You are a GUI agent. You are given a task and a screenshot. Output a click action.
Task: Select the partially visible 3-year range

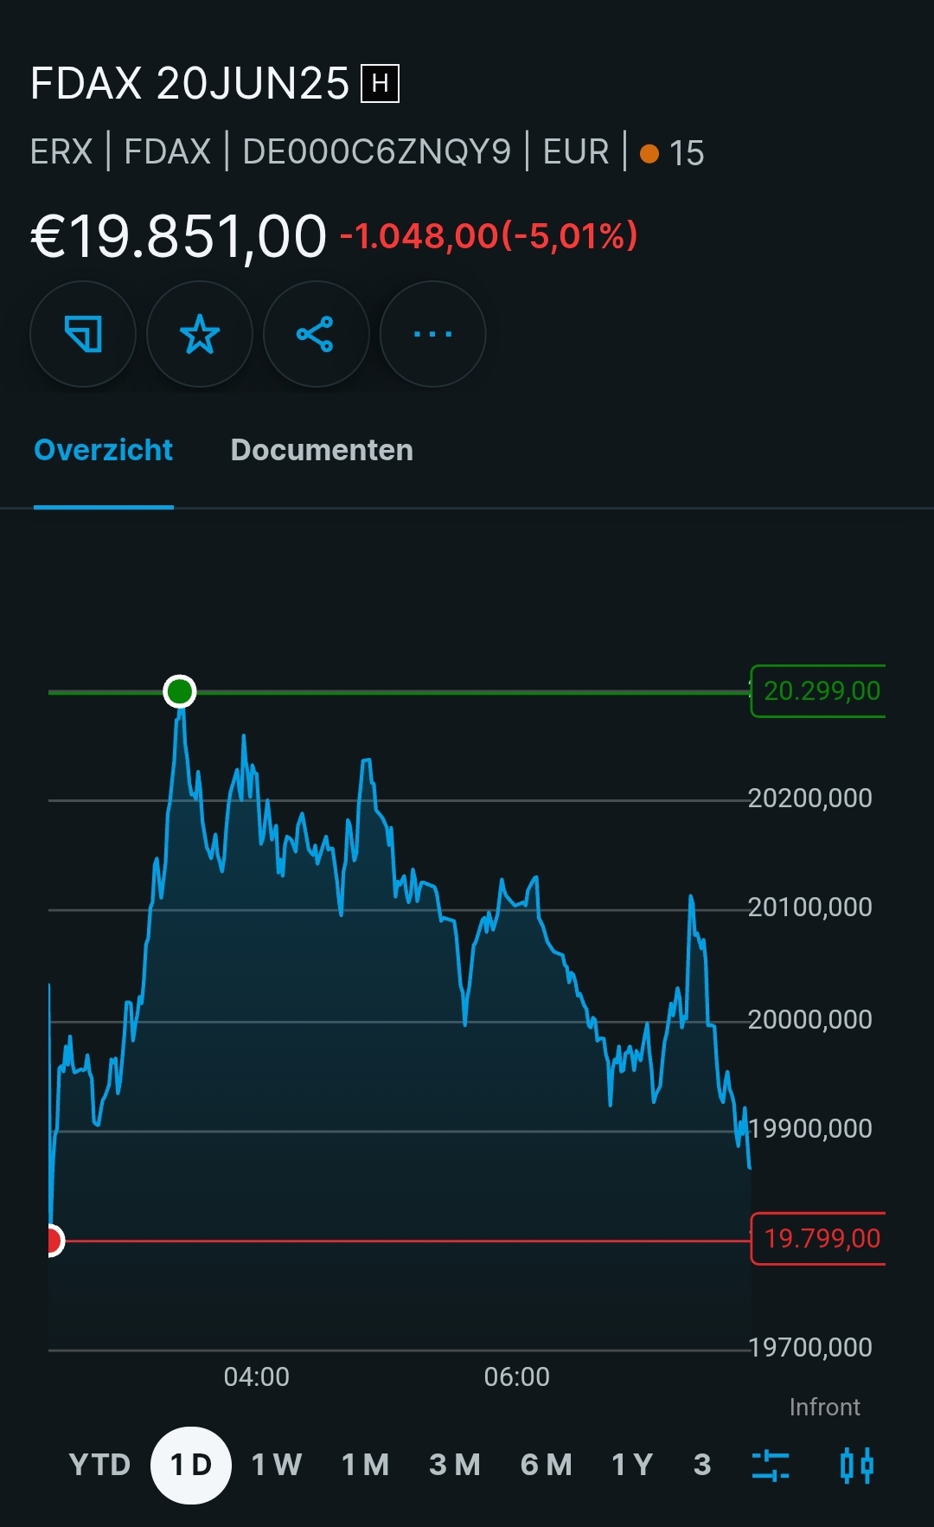(x=702, y=1465)
